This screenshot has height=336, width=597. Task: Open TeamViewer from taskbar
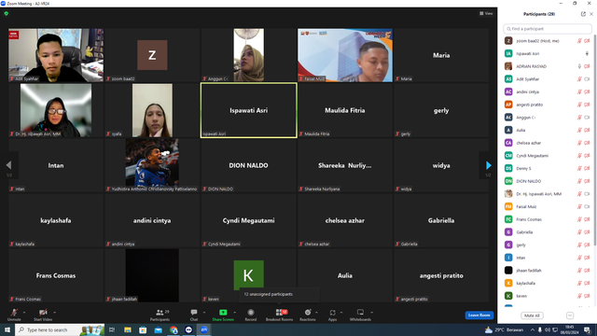coord(188,329)
